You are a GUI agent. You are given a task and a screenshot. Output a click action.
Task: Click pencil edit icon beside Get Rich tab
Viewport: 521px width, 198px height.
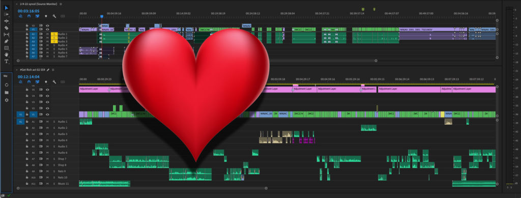48,70
